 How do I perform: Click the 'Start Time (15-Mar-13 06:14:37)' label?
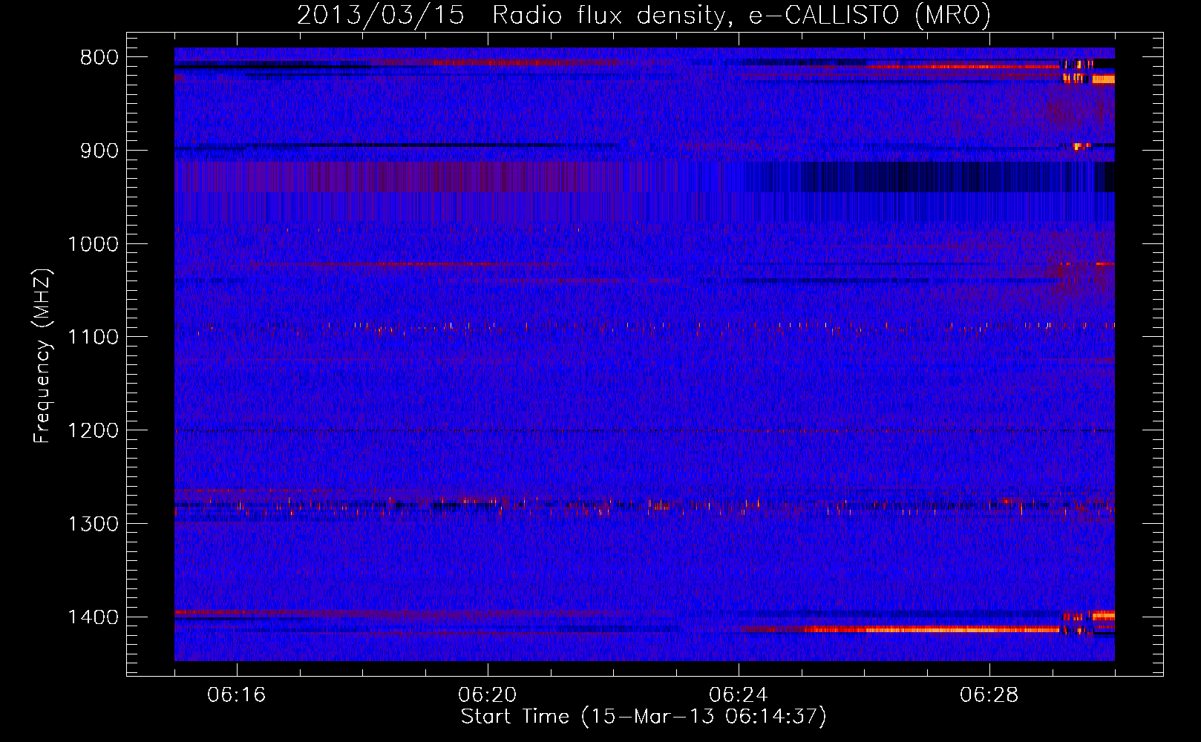[644, 717]
